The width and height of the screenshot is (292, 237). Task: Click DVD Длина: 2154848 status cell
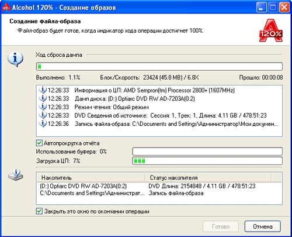click(202, 186)
